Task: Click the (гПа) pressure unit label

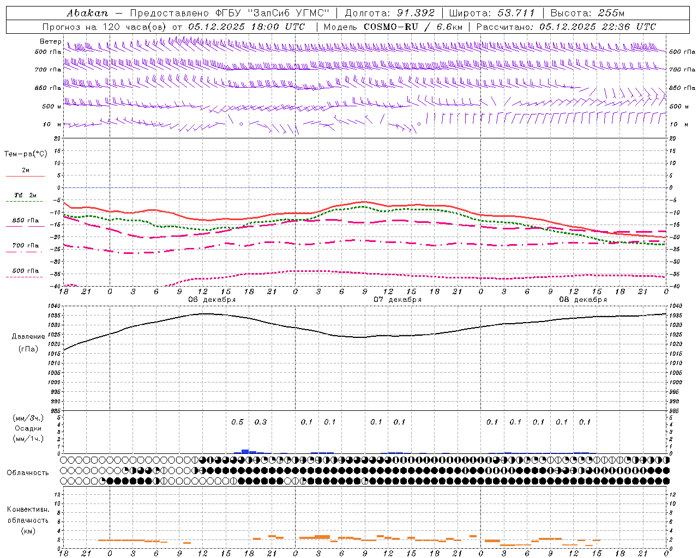Action: (x=28, y=349)
